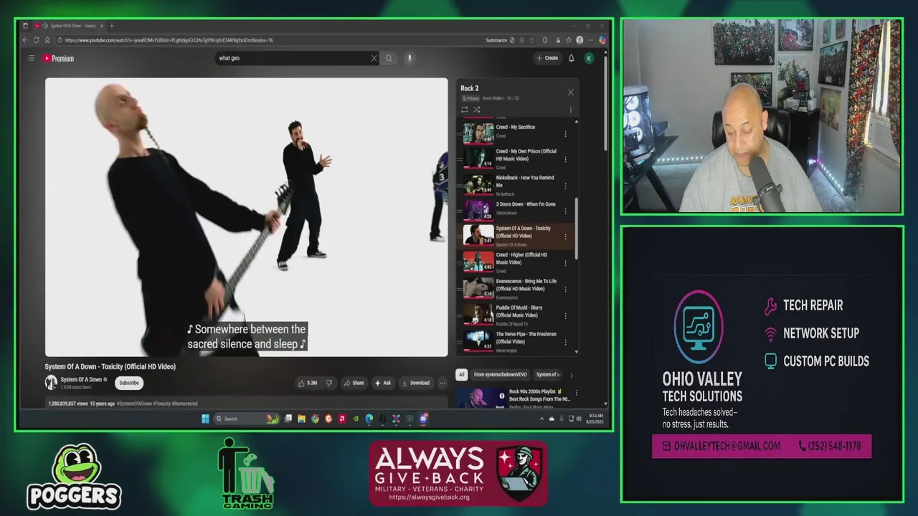The height and width of the screenshot is (516, 918).
Task: Play Creed - My Own Prison video
Action: (x=515, y=158)
